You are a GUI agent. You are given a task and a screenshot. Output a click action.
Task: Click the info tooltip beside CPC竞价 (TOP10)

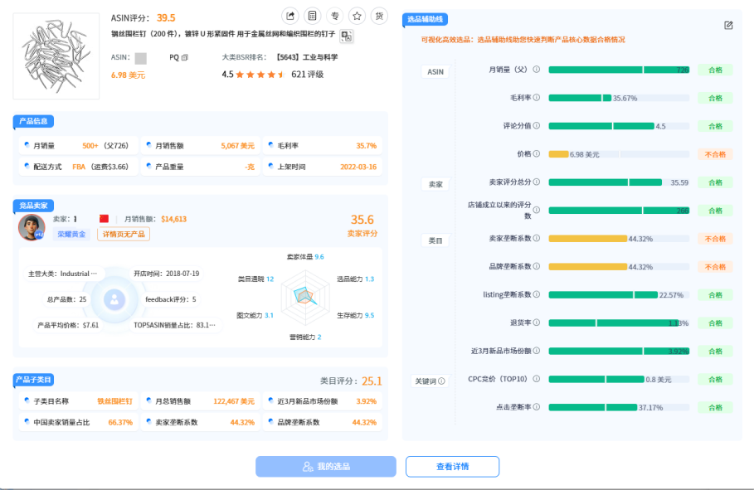537,380
